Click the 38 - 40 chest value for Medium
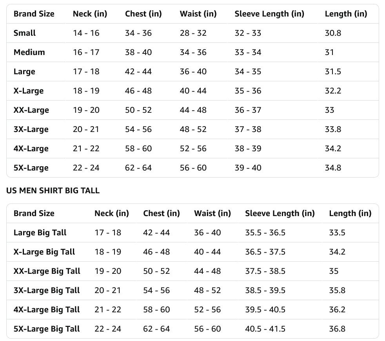 pyautogui.click(x=138, y=52)
